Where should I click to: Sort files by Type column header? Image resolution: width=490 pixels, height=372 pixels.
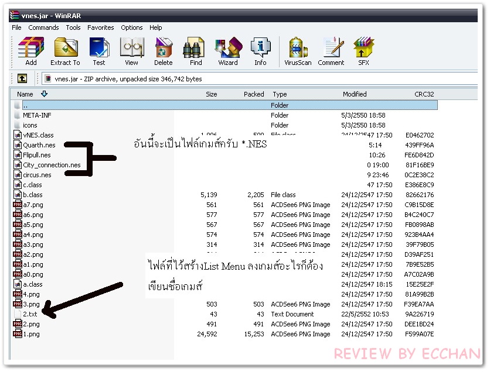tap(280, 94)
